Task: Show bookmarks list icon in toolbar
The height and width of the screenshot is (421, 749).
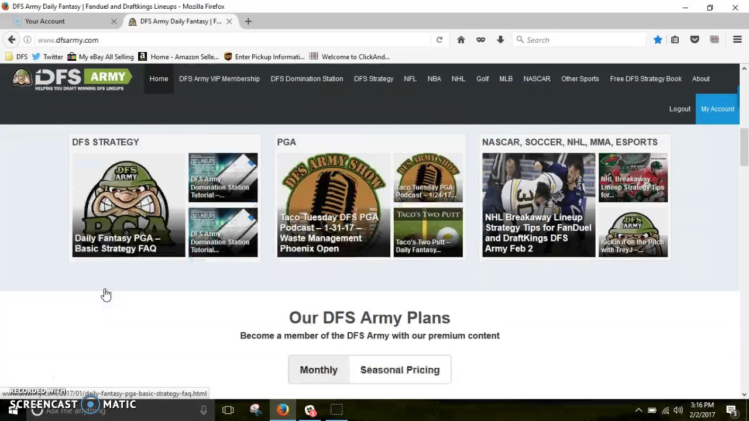Action: [x=675, y=40]
